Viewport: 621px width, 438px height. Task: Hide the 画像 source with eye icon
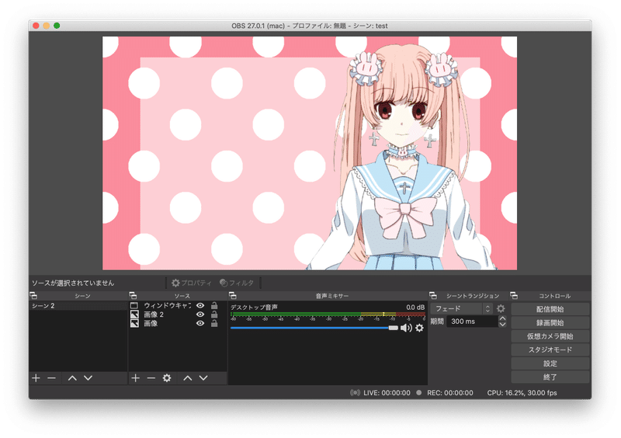point(200,323)
